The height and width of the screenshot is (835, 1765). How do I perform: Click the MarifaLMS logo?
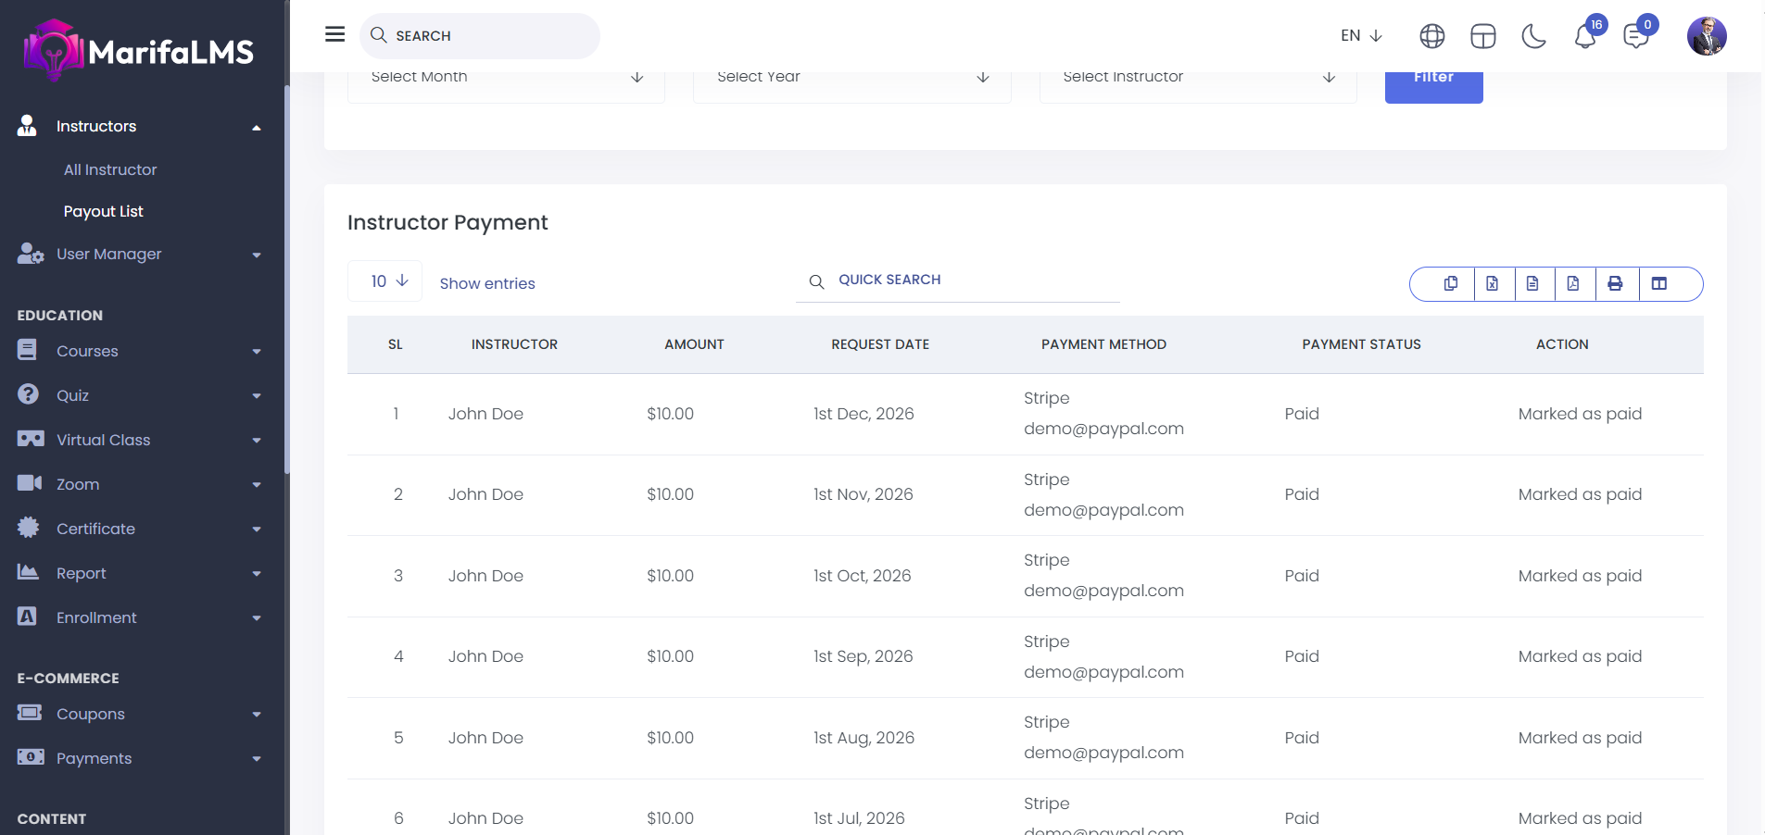tap(139, 51)
